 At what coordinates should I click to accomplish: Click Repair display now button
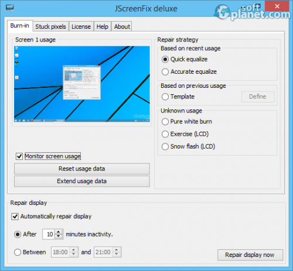coord(250,255)
